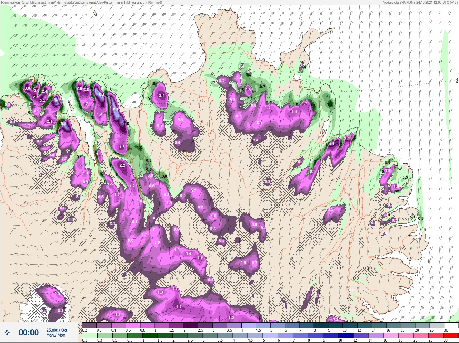The width and height of the screenshot is (459, 343).
Task: Click the red 30 swatch in rain legend
Action: (x=451, y=335)
